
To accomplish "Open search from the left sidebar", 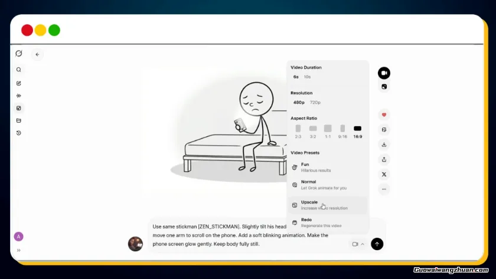I will click(19, 70).
